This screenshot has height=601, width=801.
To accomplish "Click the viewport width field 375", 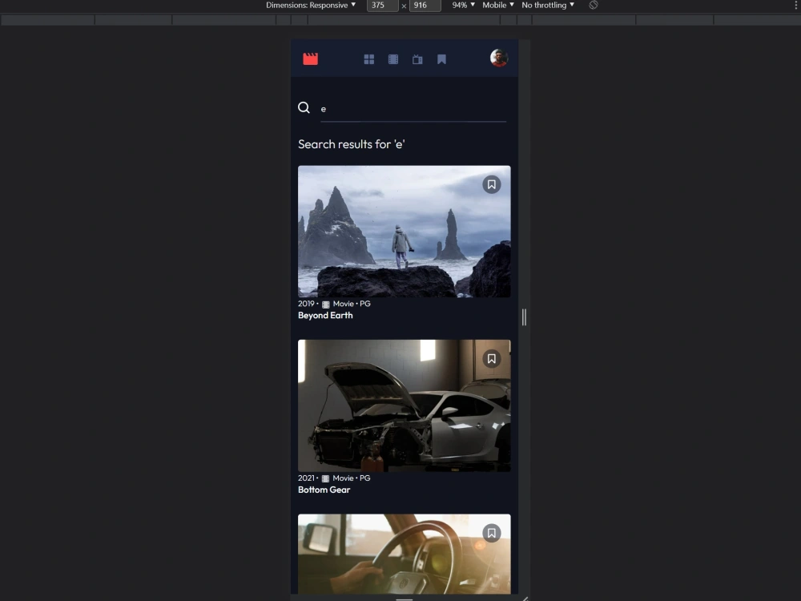I will (382, 5).
